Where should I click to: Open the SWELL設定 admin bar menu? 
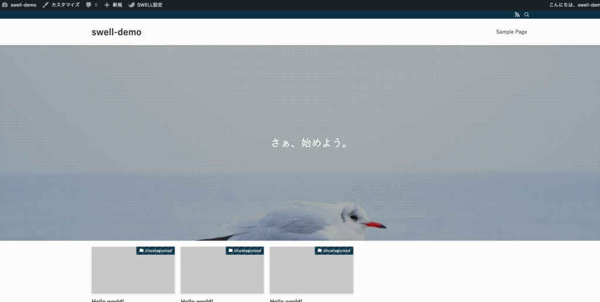tap(149, 5)
